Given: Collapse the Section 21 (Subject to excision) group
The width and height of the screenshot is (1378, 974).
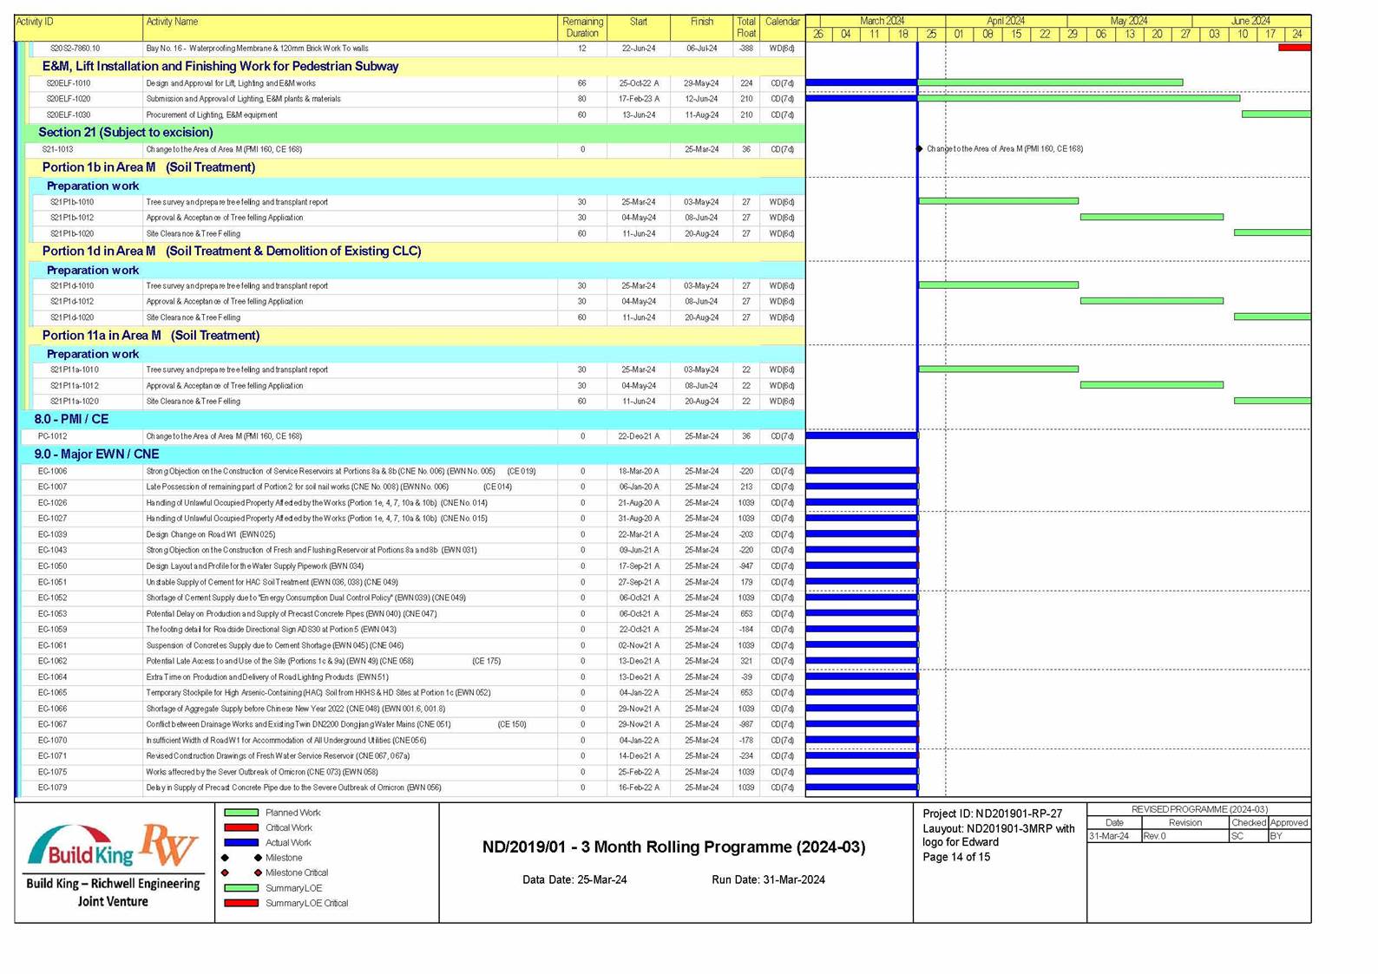Looking at the screenshot, I should tap(125, 133).
